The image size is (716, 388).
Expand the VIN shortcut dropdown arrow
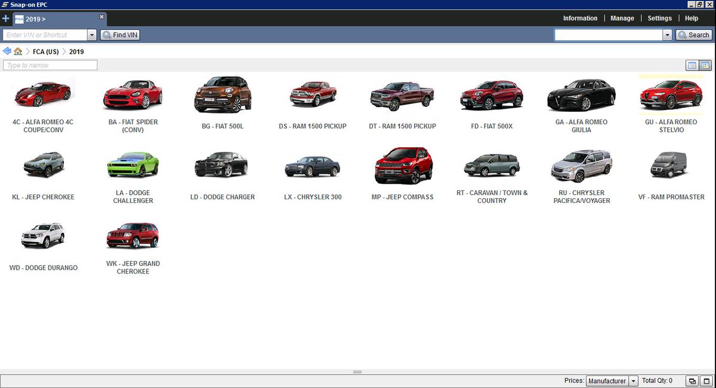click(92, 35)
